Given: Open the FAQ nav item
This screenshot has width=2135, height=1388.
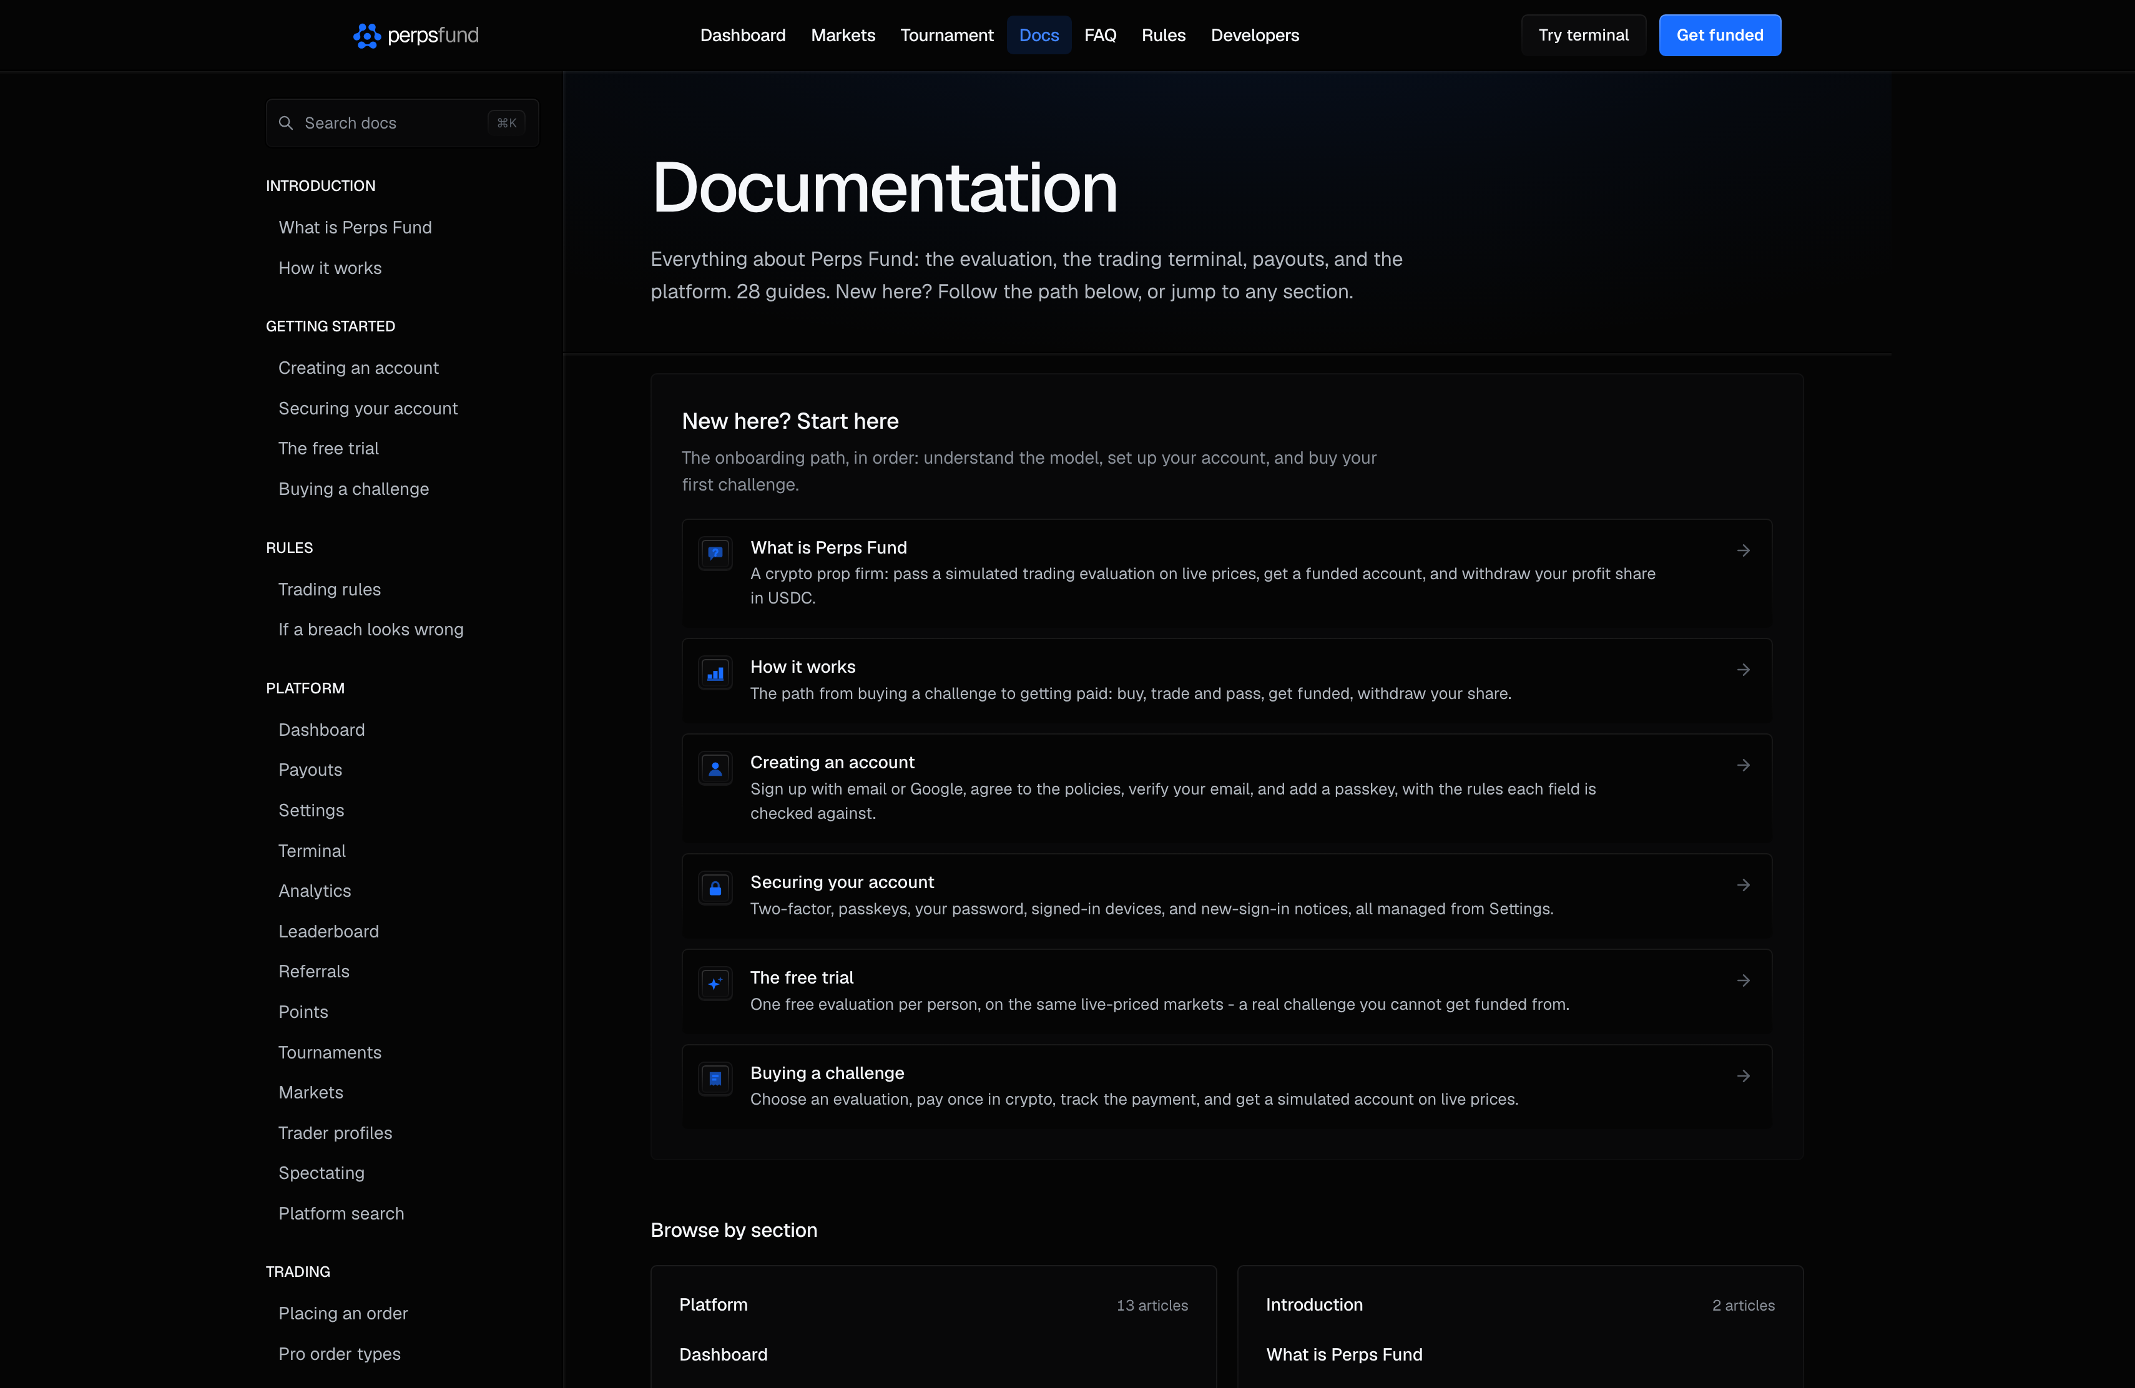Looking at the screenshot, I should coord(1100,35).
